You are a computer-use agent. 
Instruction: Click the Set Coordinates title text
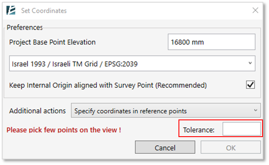[x=44, y=11]
